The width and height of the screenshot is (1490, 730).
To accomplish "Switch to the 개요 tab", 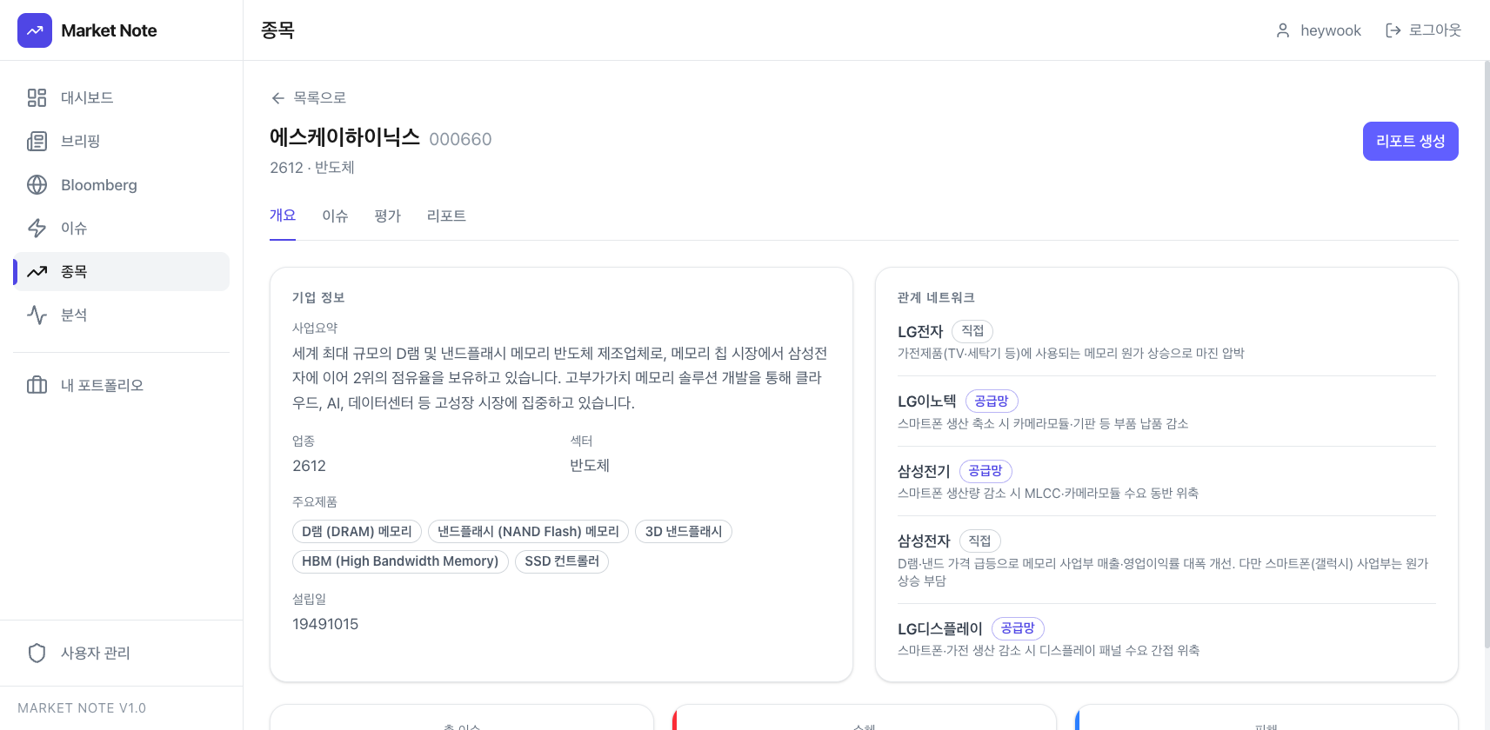I will [x=283, y=216].
